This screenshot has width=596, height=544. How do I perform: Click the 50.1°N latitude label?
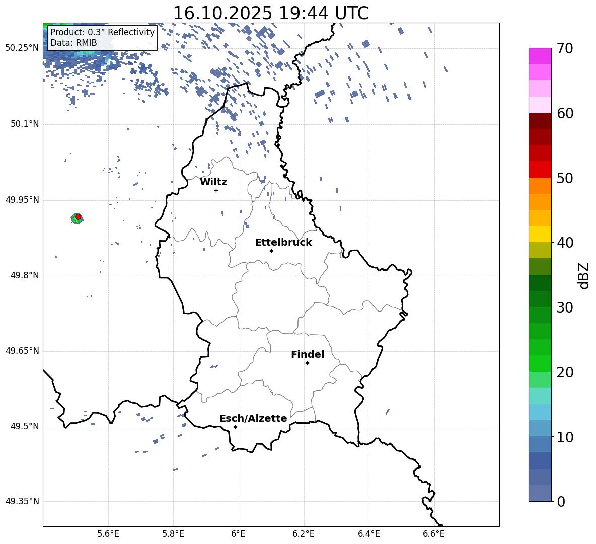(24, 124)
